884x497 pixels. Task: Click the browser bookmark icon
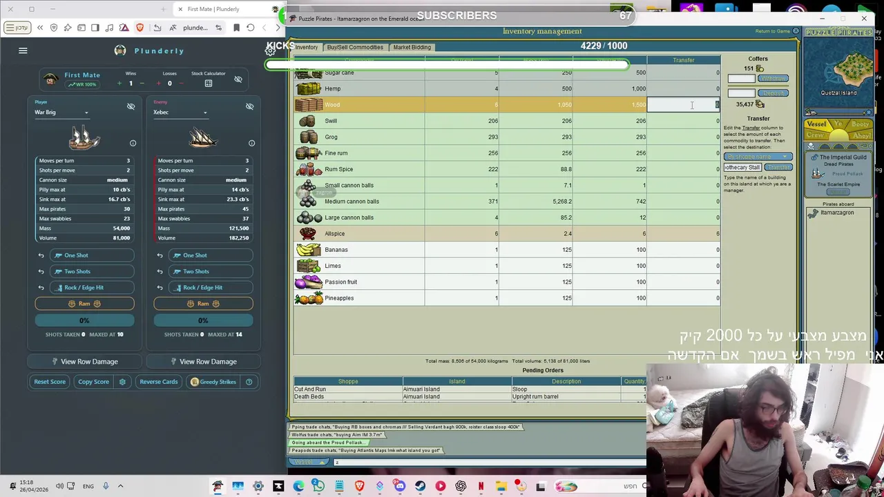[236, 28]
